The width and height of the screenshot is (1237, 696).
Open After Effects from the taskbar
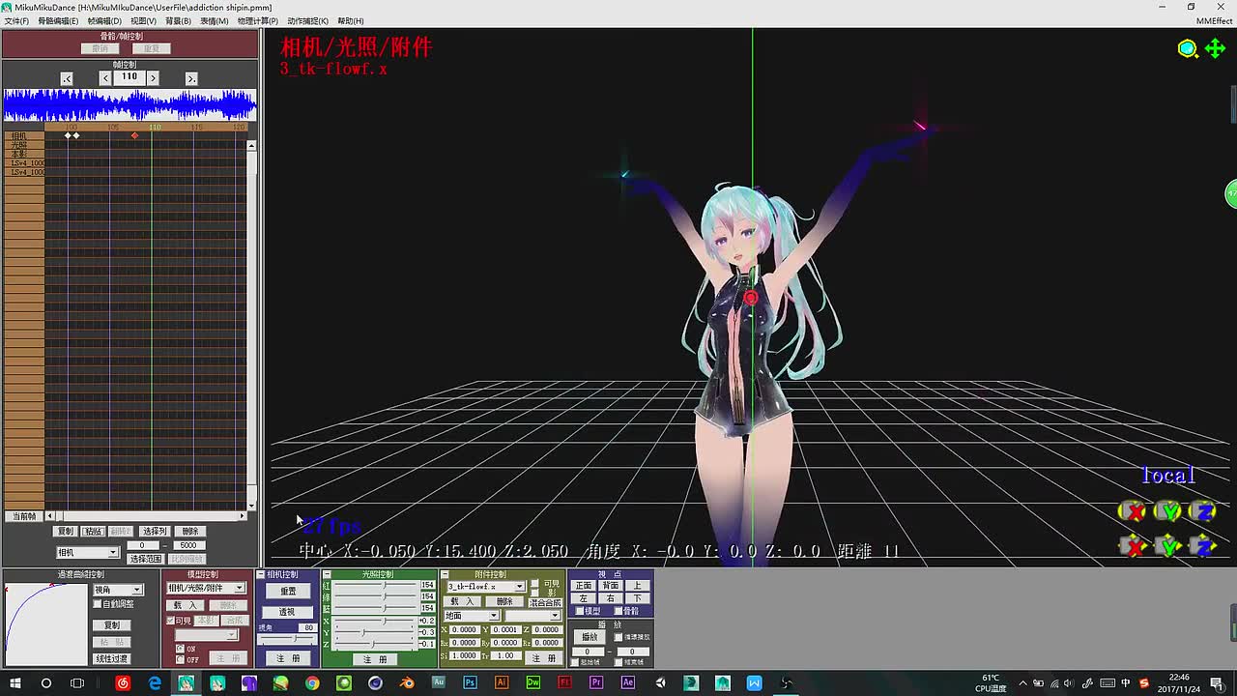[628, 682]
